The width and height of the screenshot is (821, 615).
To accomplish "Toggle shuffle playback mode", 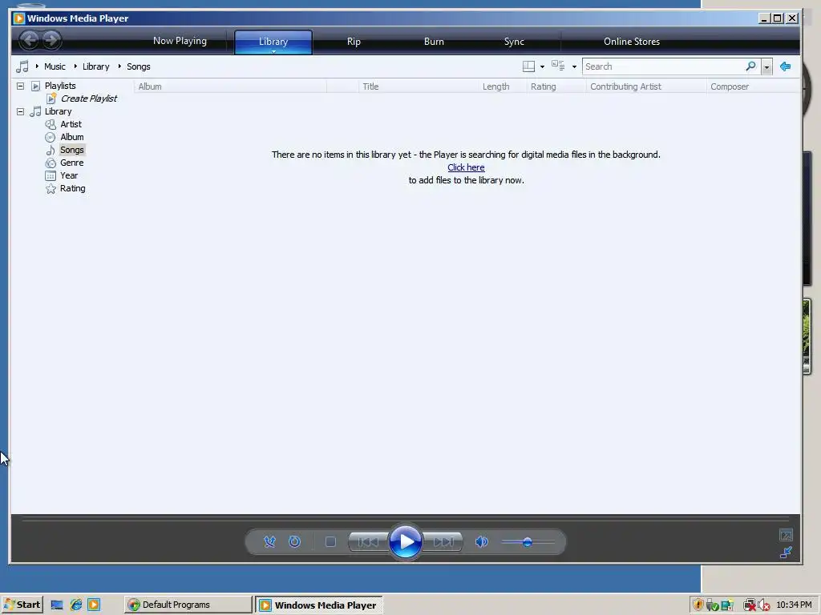I will [269, 542].
